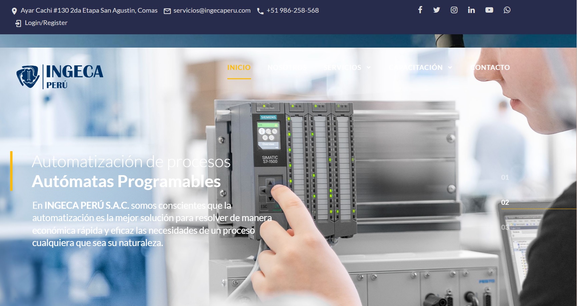The image size is (577, 306).
Task: Click the servicios@ingecaperu.com email link
Action: pyautogui.click(x=212, y=11)
